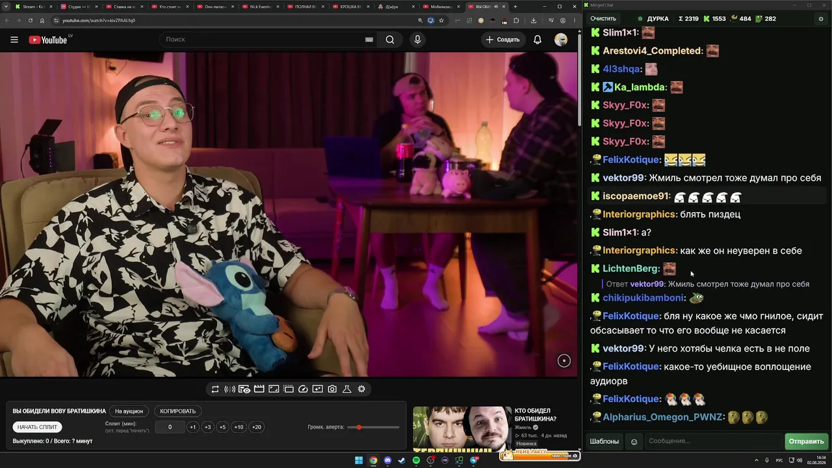Image resolution: width=832 pixels, height=468 pixels.
Task: Click the clapperboard icon in the player toolbar
Action: [x=259, y=389]
